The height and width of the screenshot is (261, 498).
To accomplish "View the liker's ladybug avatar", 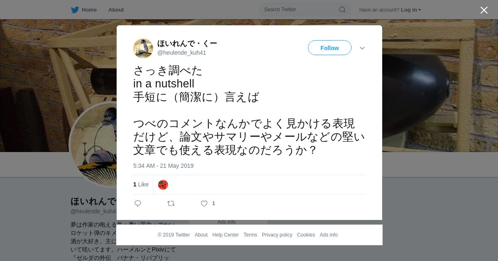I will tap(163, 185).
